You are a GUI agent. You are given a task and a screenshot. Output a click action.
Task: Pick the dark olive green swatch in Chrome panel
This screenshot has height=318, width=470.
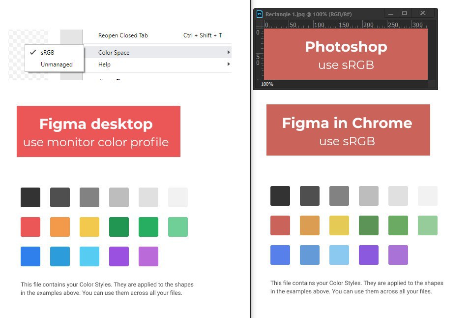coord(369,225)
